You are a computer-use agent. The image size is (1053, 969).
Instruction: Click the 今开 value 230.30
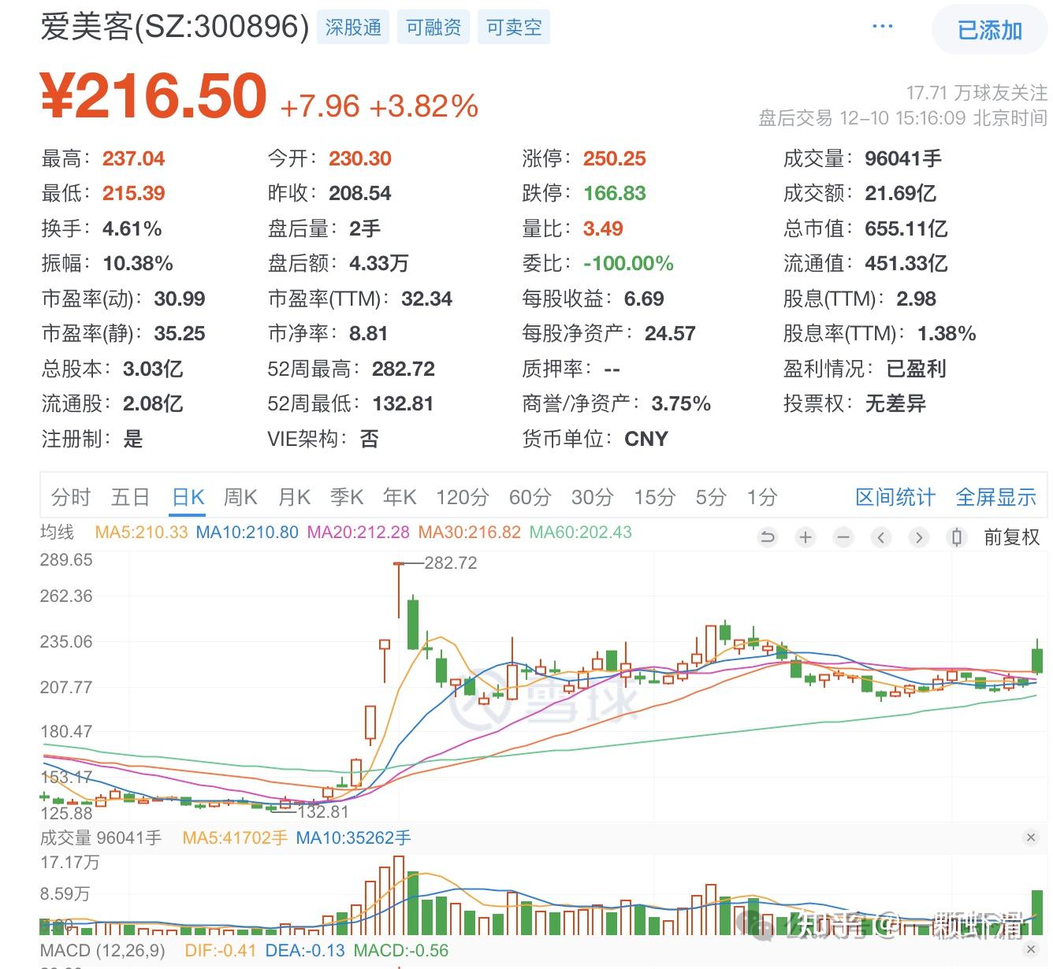pyautogui.click(x=359, y=158)
